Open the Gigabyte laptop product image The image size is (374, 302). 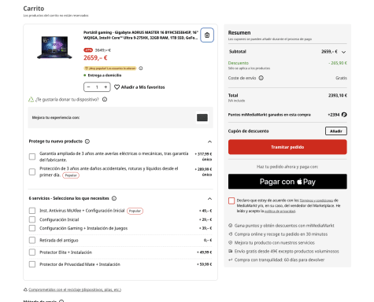pyautogui.click(x=54, y=47)
